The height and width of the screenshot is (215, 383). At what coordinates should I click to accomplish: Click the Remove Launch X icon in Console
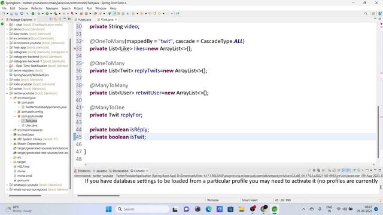pos(314,170)
